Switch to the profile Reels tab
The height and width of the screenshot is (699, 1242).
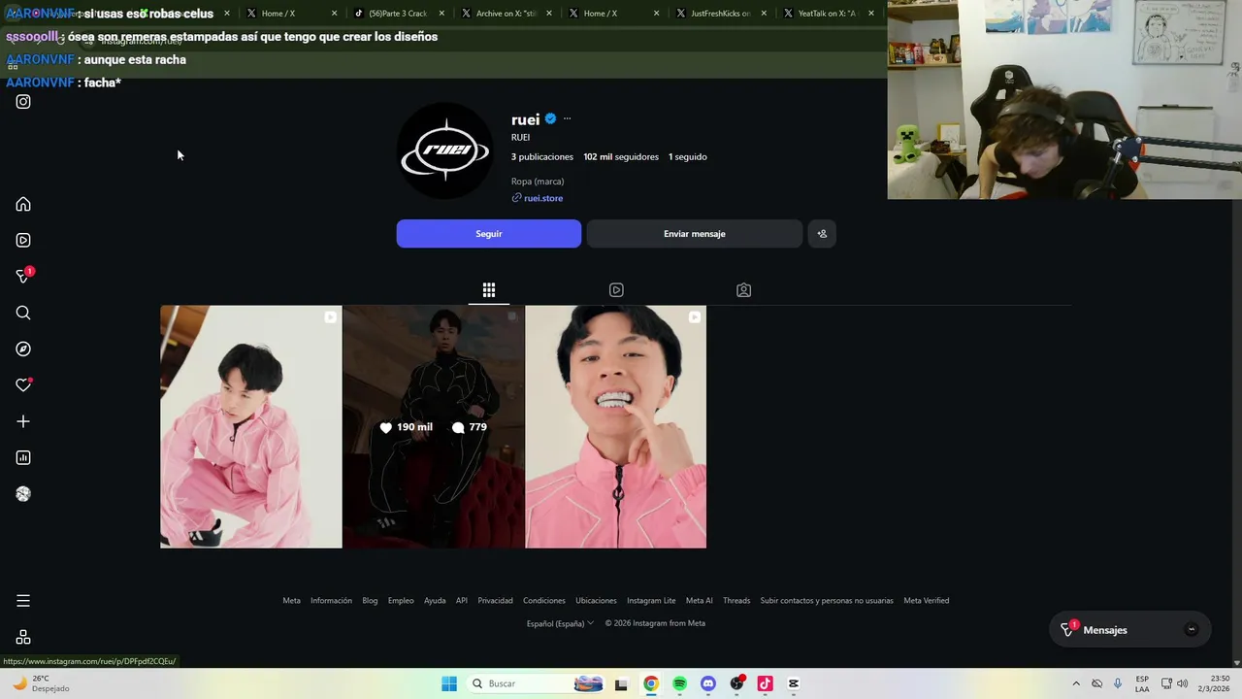[616, 290]
